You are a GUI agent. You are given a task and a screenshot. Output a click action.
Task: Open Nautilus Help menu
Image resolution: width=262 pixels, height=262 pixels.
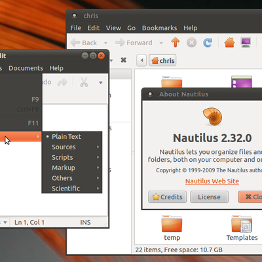click(x=190, y=28)
